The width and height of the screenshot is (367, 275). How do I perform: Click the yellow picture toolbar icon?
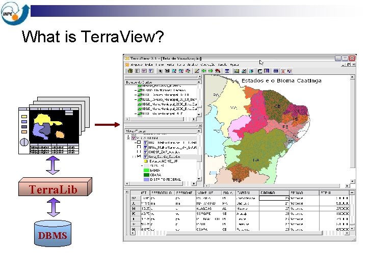pyautogui.click(x=237, y=71)
